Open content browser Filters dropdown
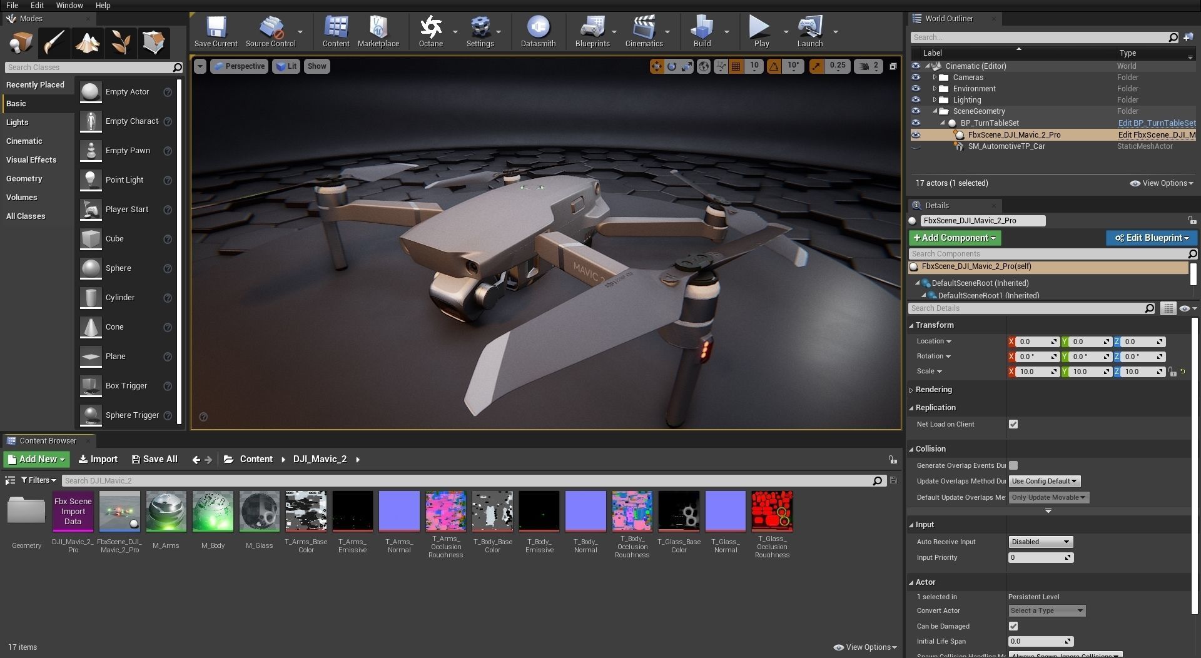The image size is (1201, 658). (38, 480)
